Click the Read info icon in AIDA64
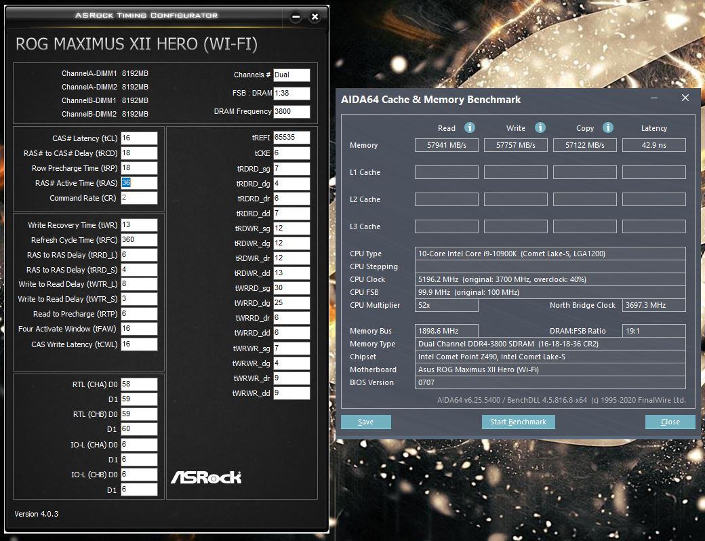Screen dimensions: 705x541 (469, 127)
